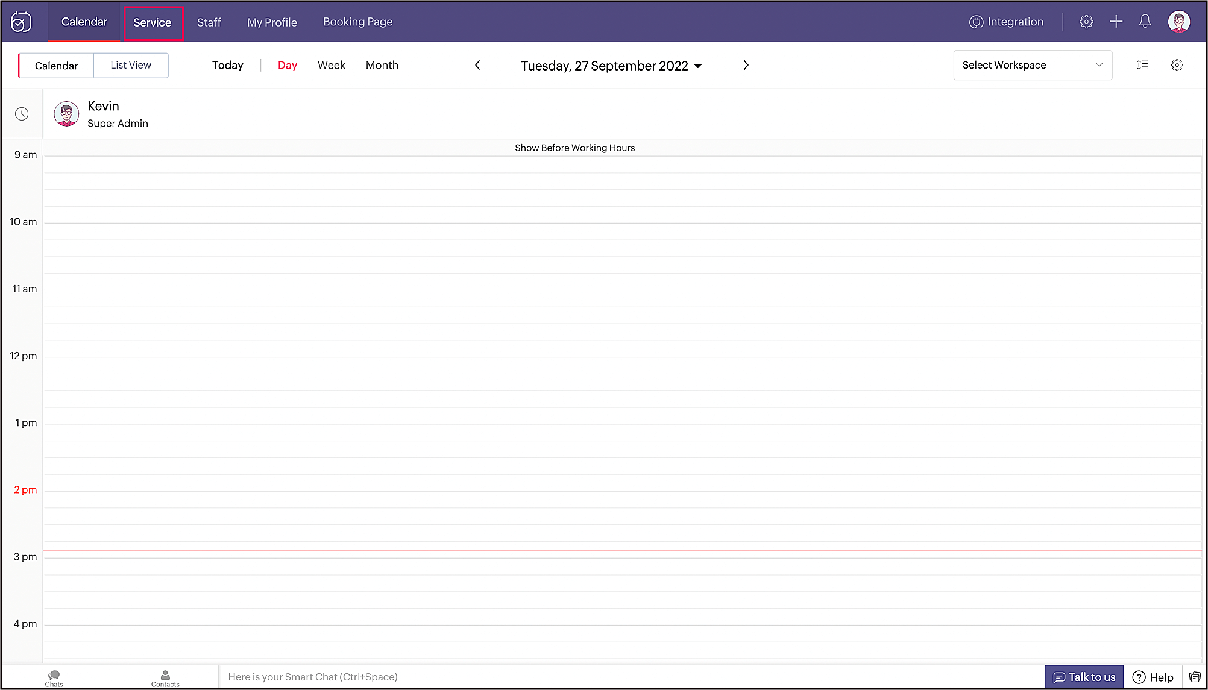Click the 10 am time label
The image size is (1208, 690).
click(x=24, y=222)
